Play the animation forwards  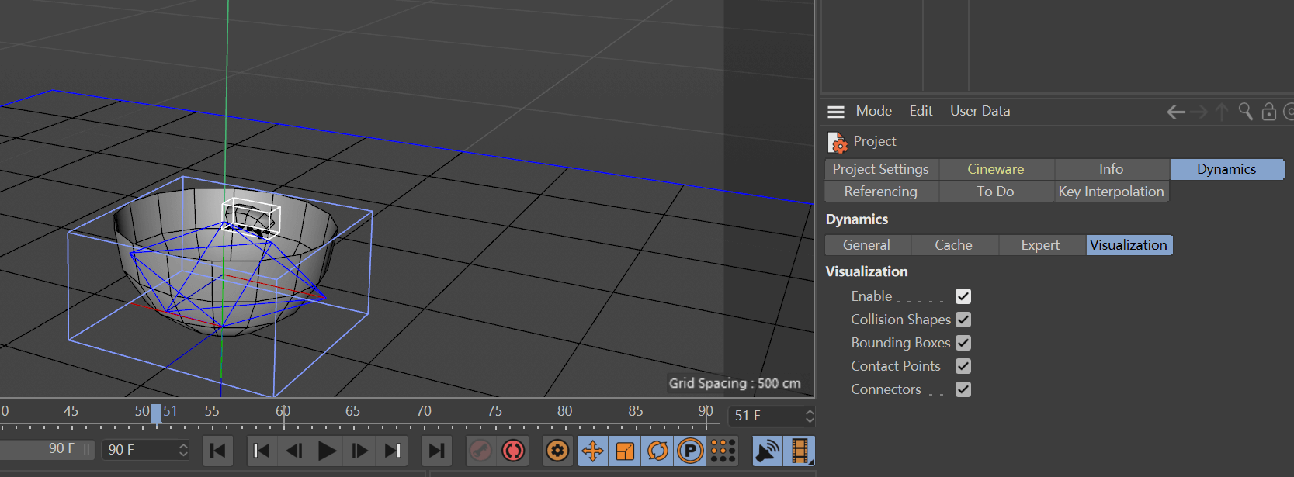[x=327, y=451]
